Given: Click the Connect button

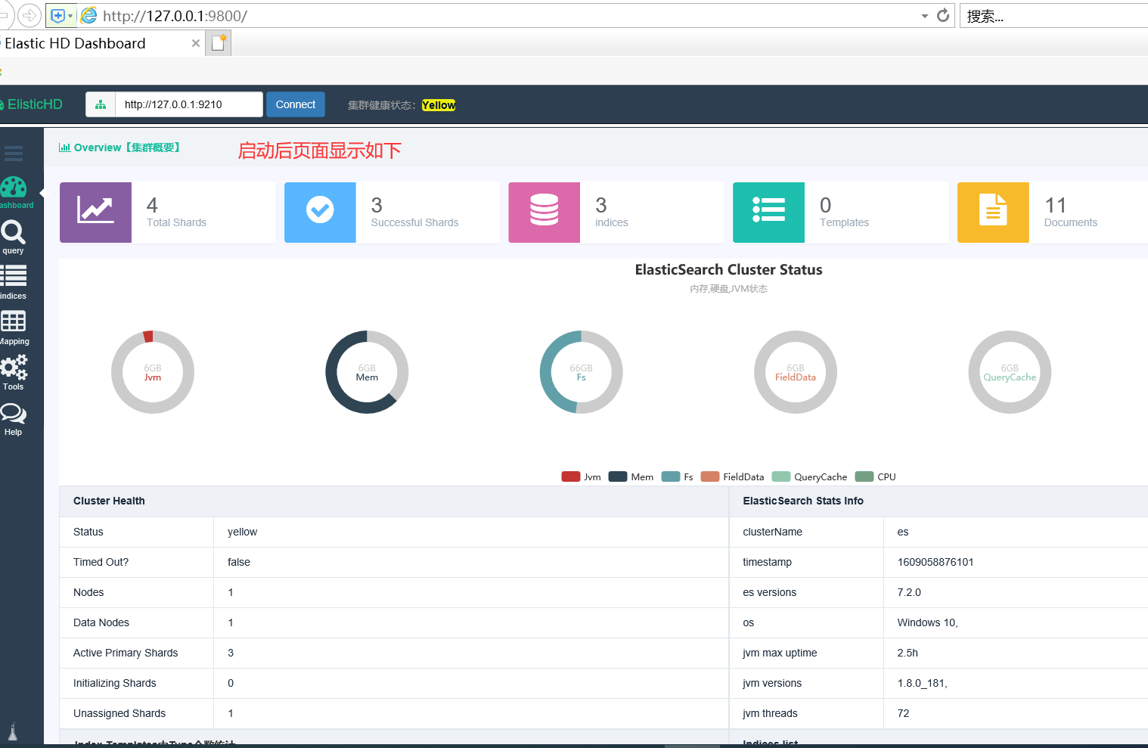Looking at the screenshot, I should coord(295,104).
